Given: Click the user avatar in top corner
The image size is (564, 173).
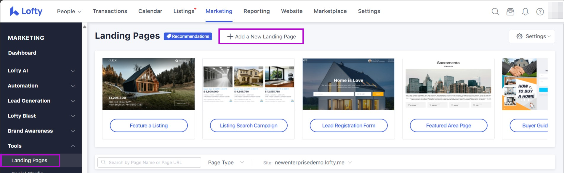Looking at the screenshot, I should pyautogui.click(x=555, y=11).
